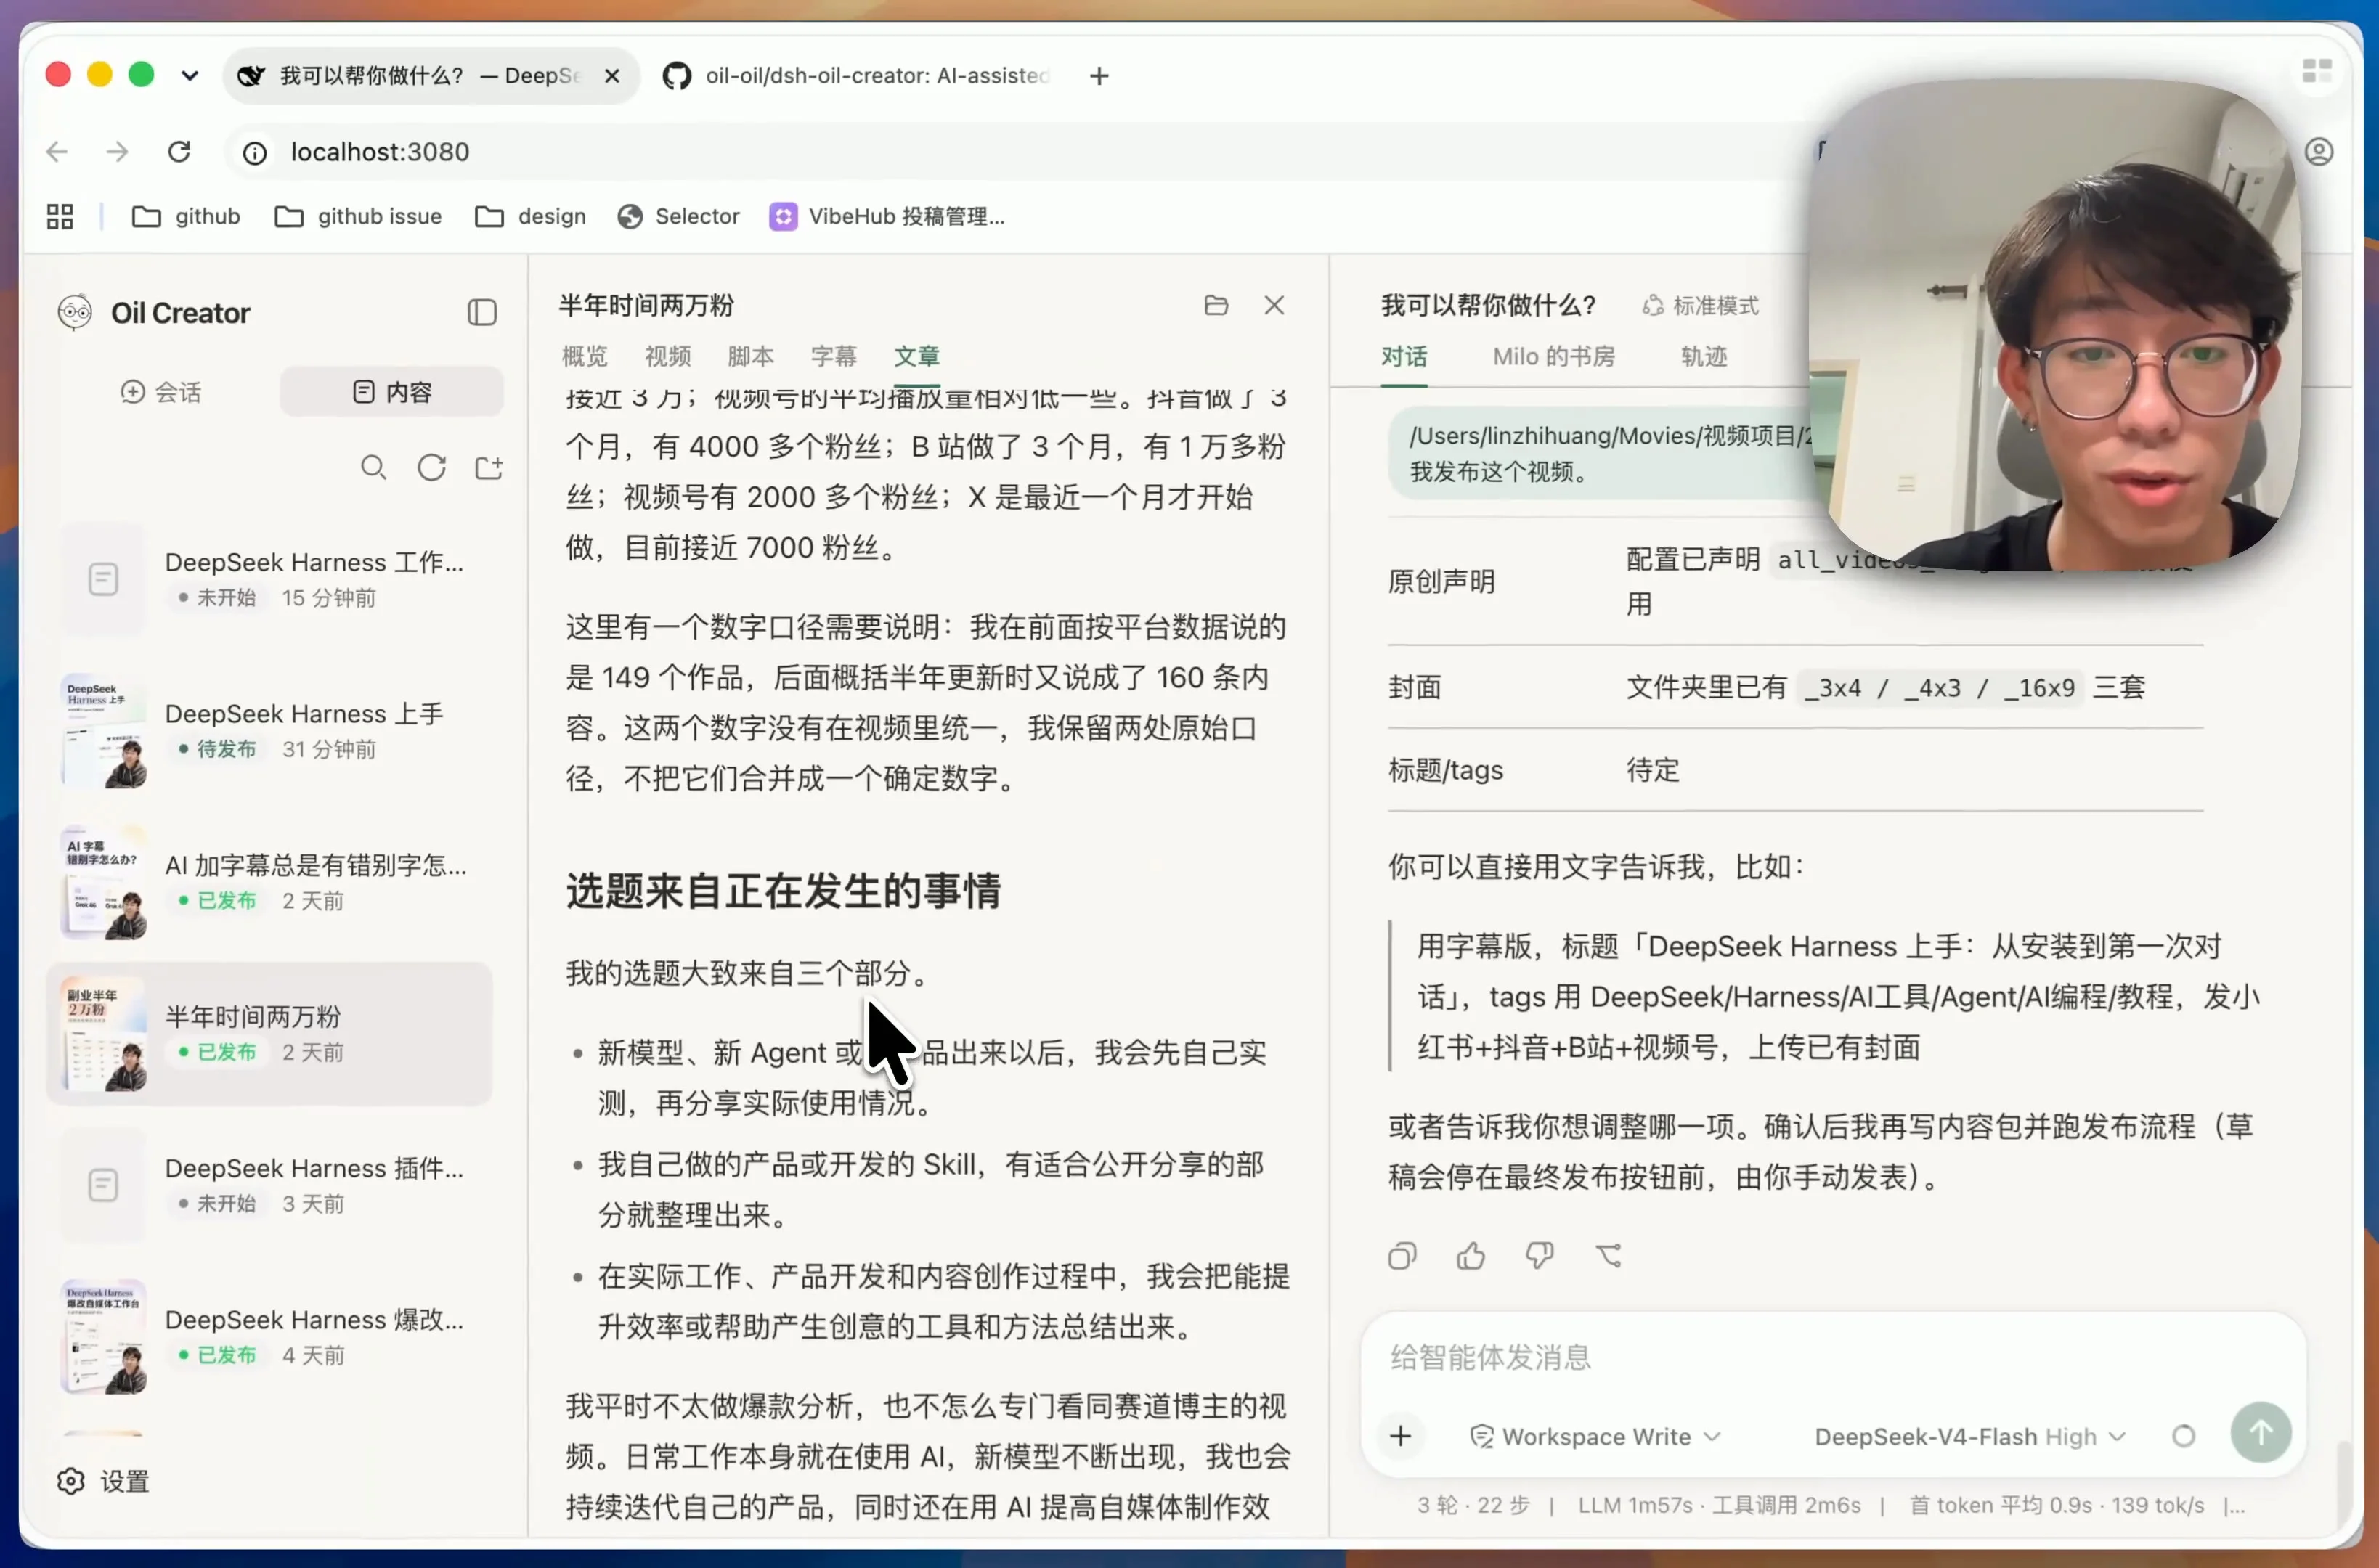2379x1568 pixels.
Task: Go back in browser history
Action: click(57, 152)
